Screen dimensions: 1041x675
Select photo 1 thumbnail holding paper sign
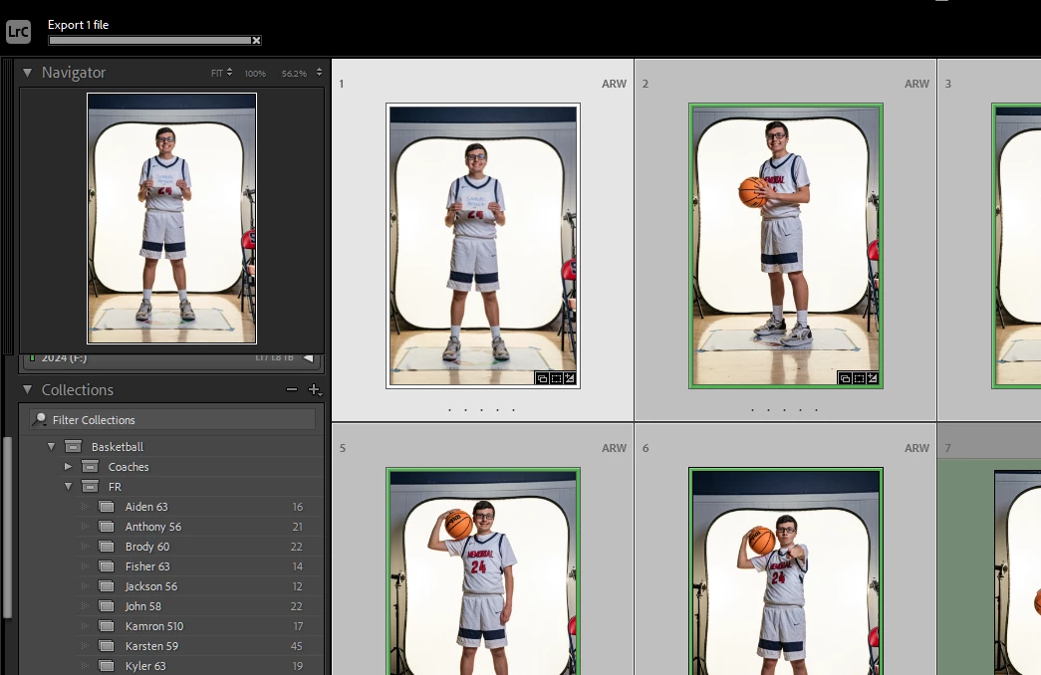pos(483,246)
